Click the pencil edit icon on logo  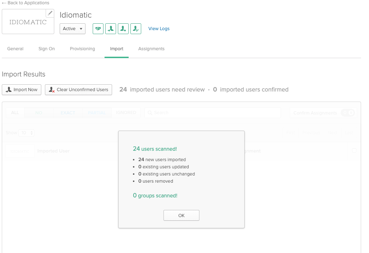(x=50, y=13)
